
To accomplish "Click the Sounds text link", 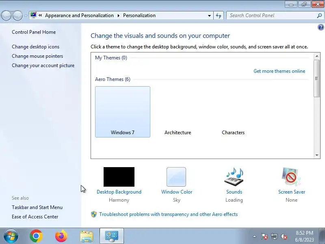I will point(234,192).
